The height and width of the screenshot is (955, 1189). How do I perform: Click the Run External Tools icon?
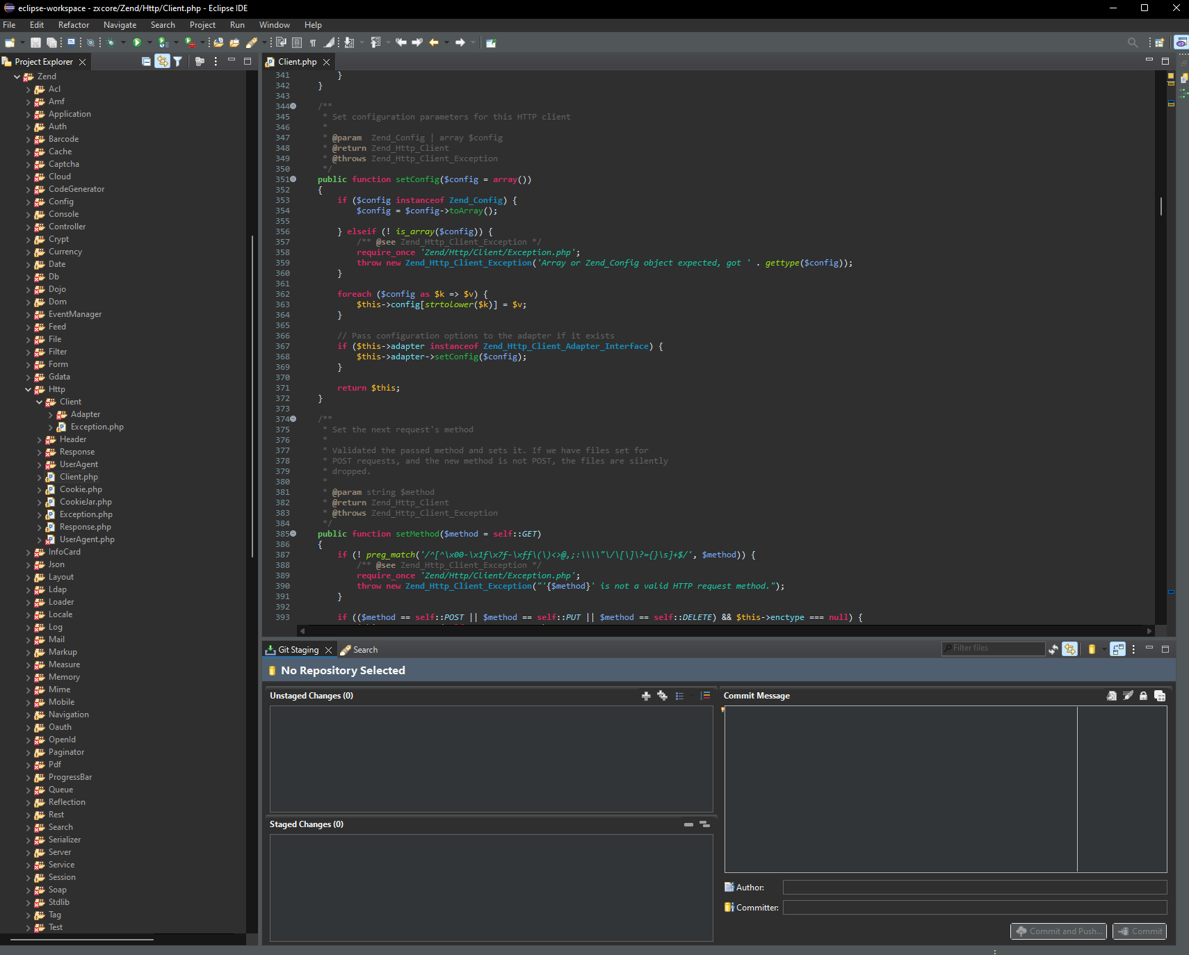click(190, 42)
